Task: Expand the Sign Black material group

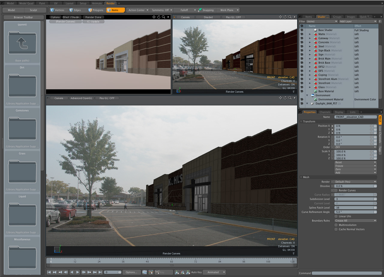Action: [x=310, y=50]
